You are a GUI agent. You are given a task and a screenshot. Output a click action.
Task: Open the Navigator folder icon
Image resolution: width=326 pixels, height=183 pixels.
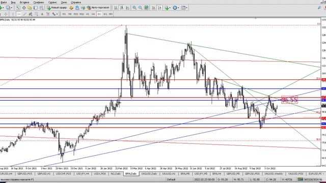tap(30, 8)
